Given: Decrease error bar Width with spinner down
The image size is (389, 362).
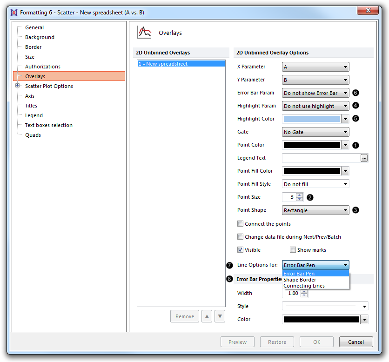Looking at the screenshot, I should pos(304,295).
